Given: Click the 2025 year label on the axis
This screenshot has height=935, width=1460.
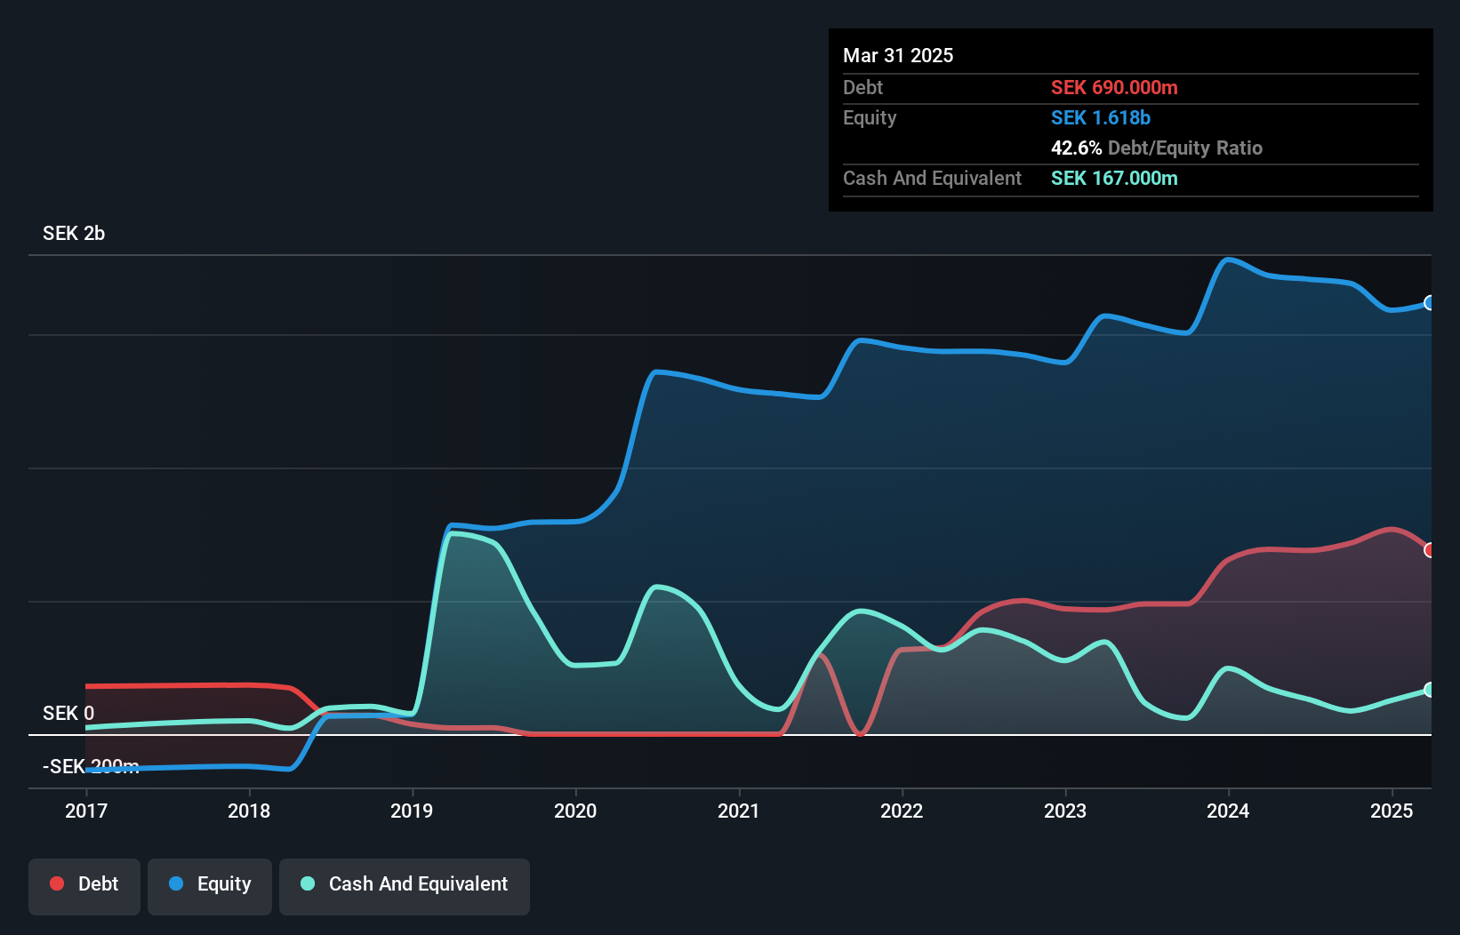Looking at the screenshot, I should pyautogui.click(x=1392, y=811).
